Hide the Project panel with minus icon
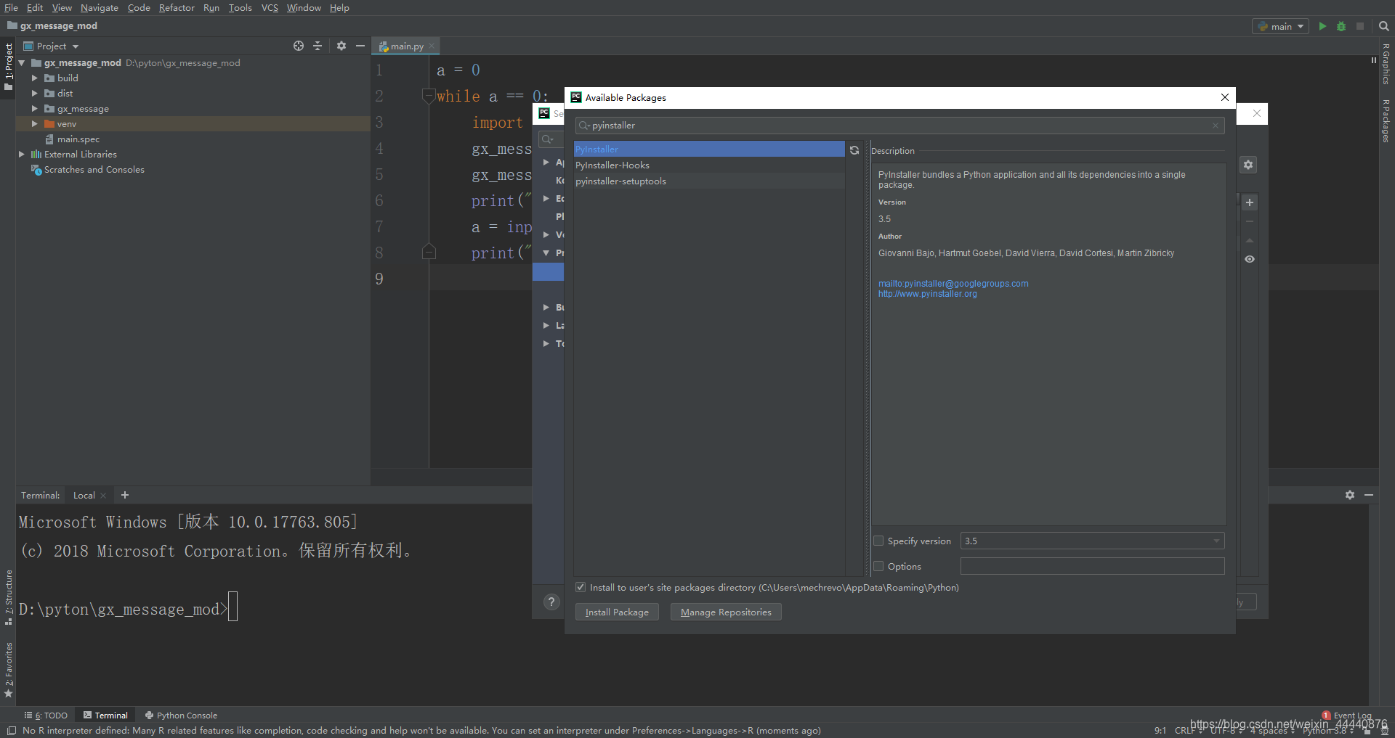Screen dimensions: 1395x738 coord(360,46)
